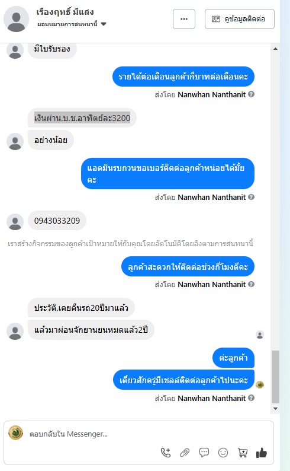290x471 pixels.
Task: Click the shopping cart create order icon
Action: (243, 453)
